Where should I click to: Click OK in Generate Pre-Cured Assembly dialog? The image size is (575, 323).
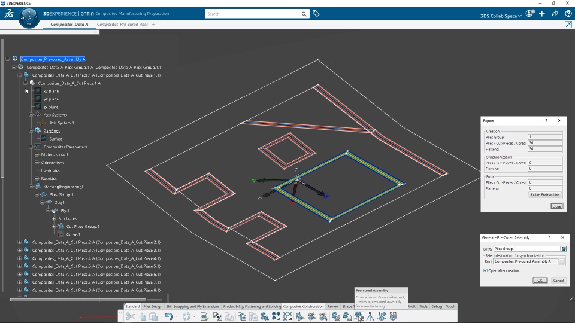point(540,280)
